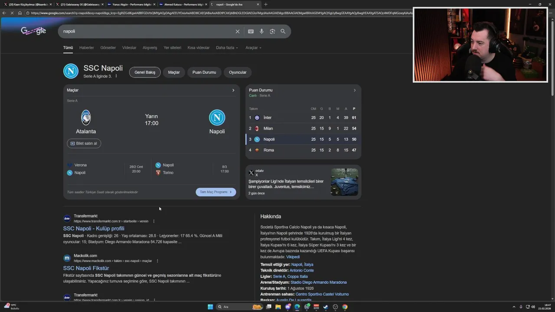Screen dimensions: 555x312
Task: Expand the Puan Durumu card arrow
Action: (355, 90)
